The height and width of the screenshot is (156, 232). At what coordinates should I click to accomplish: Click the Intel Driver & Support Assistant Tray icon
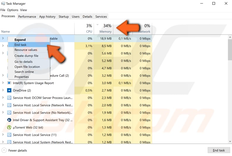pyautogui.click(x=9, y=120)
